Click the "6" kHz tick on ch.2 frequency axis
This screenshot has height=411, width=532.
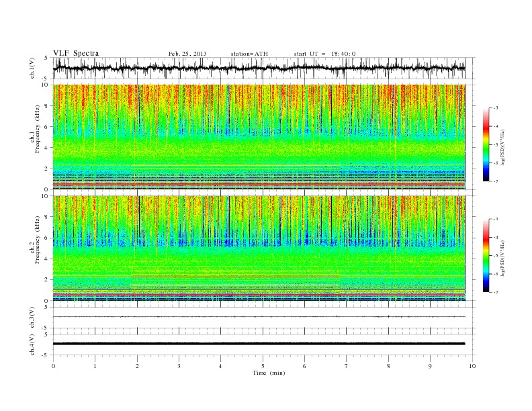47,238
